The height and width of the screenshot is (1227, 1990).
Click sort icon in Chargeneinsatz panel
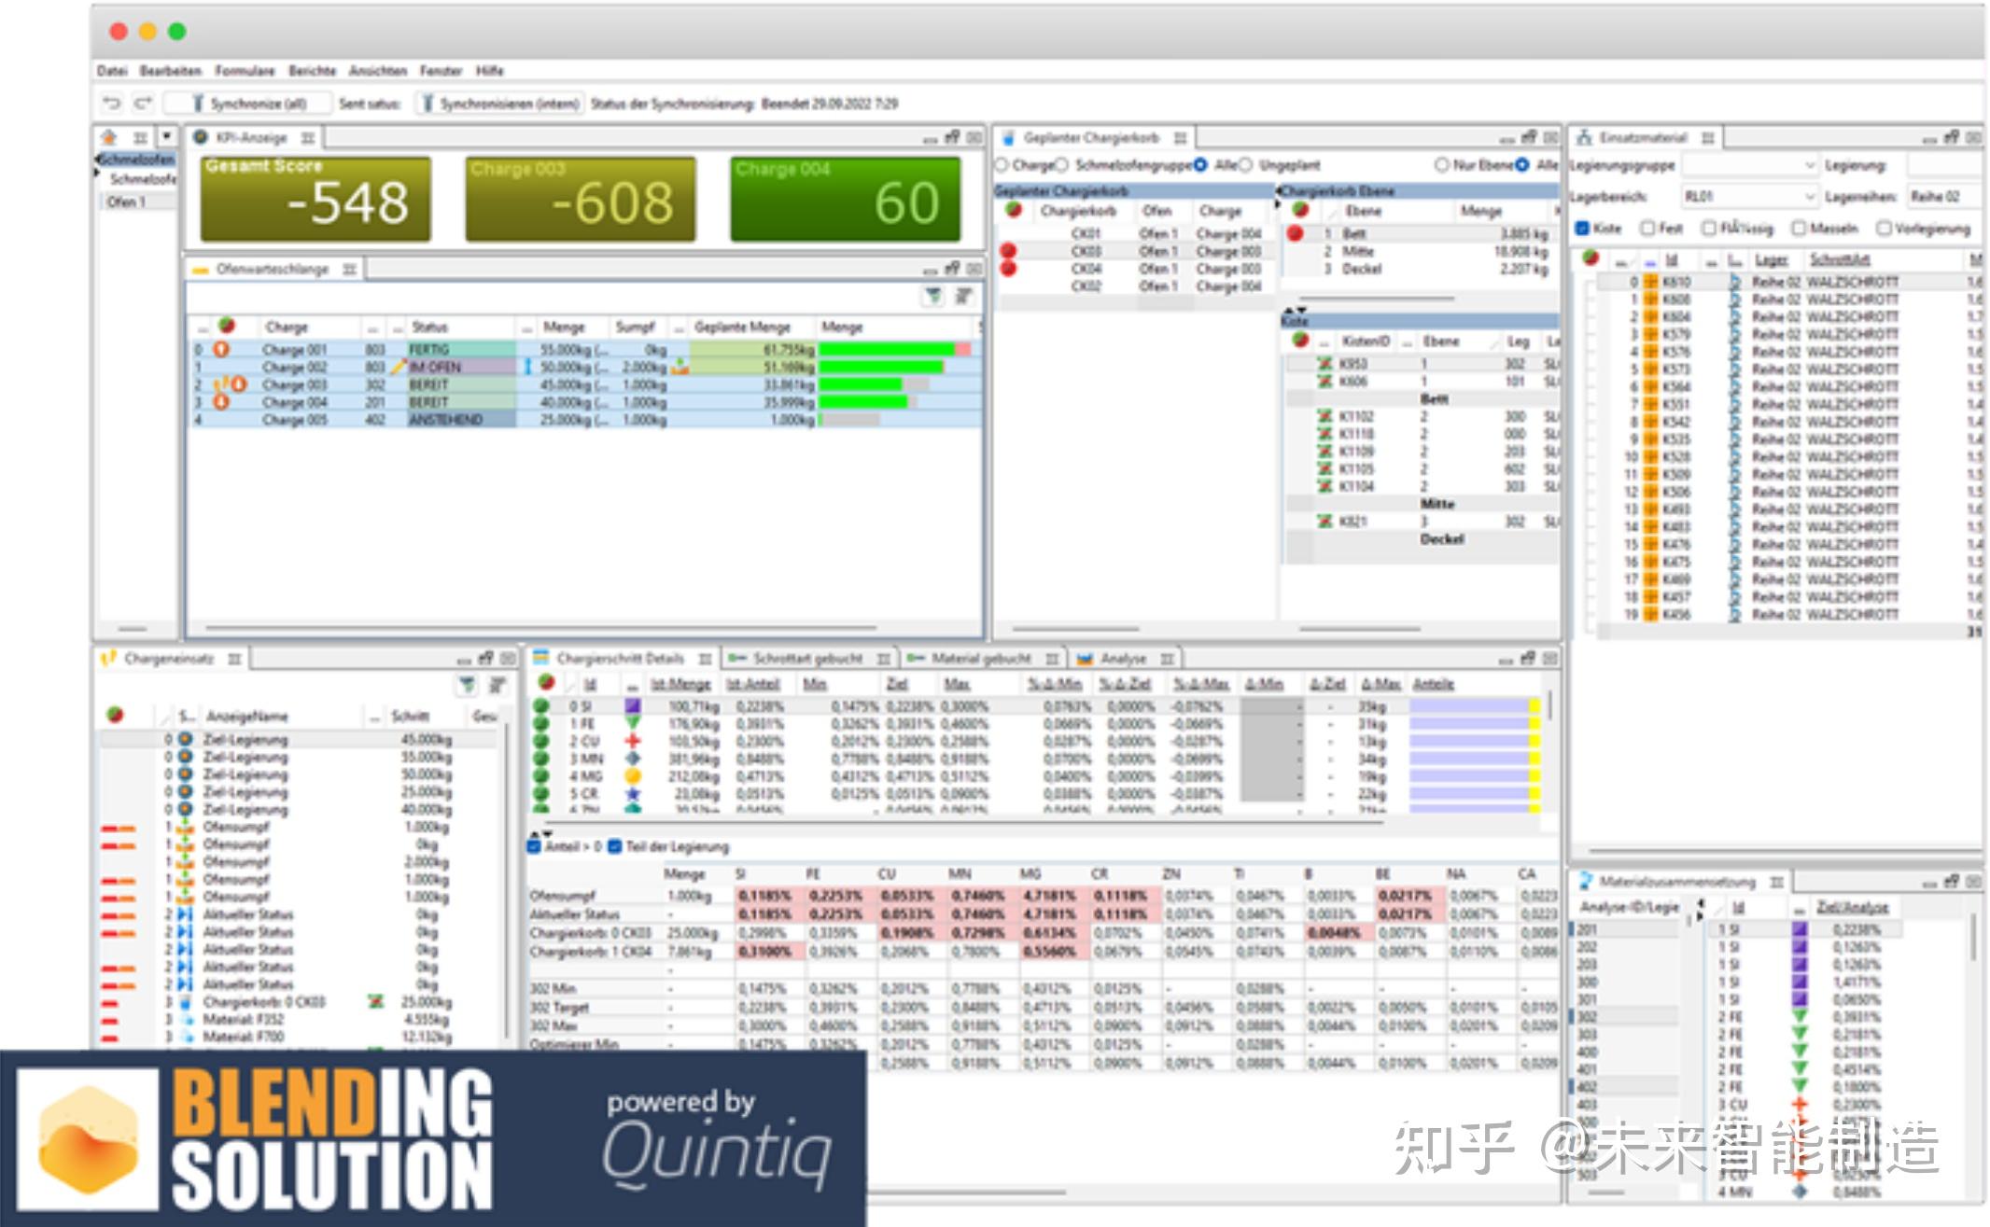pyautogui.click(x=497, y=686)
